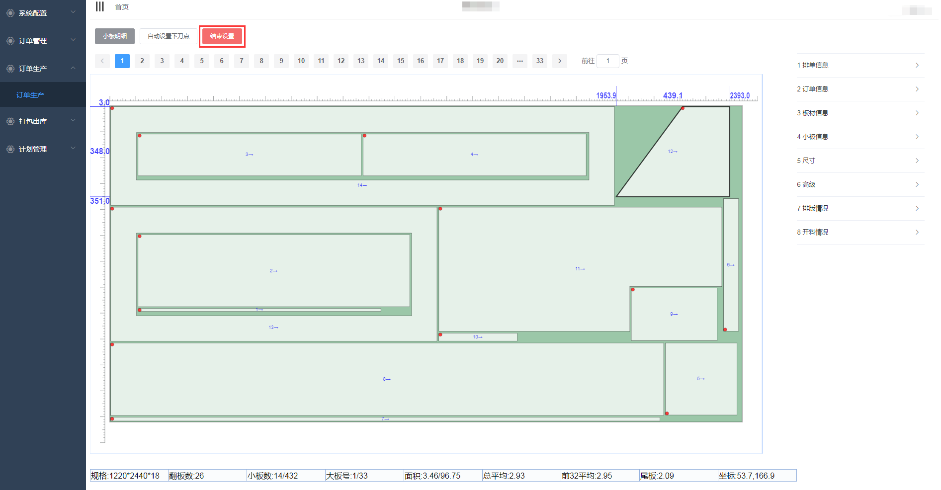This screenshot has height=490, width=941.
Task: Click the 结束设置 button
Action: pyautogui.click(x=222, y=36)
